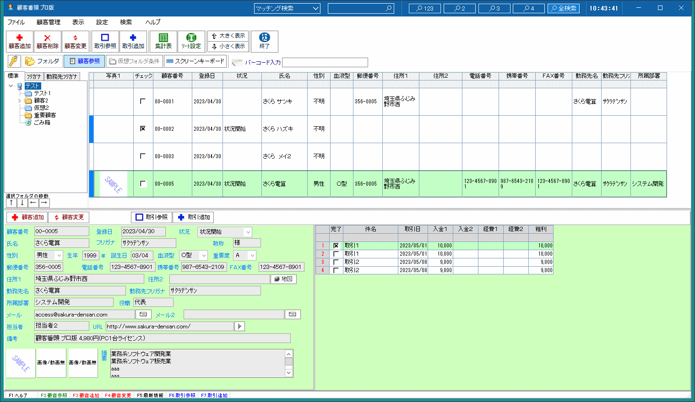This screenshot has width=695, height=402.
Task: Open the 表示 menu
Action: coord(78,22)
